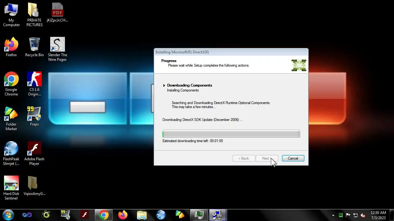Click the 'Downloading Components' step text
This screenshot has height=221, width=394.
(190, 85)
